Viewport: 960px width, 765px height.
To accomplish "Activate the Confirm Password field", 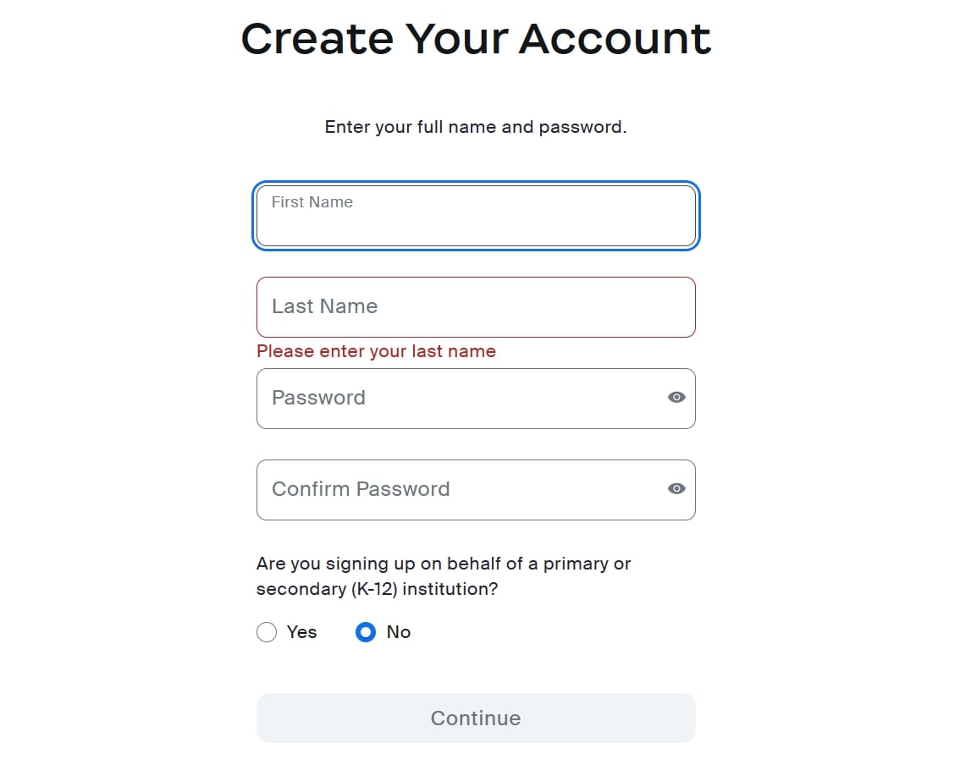I will click(476, 490).
